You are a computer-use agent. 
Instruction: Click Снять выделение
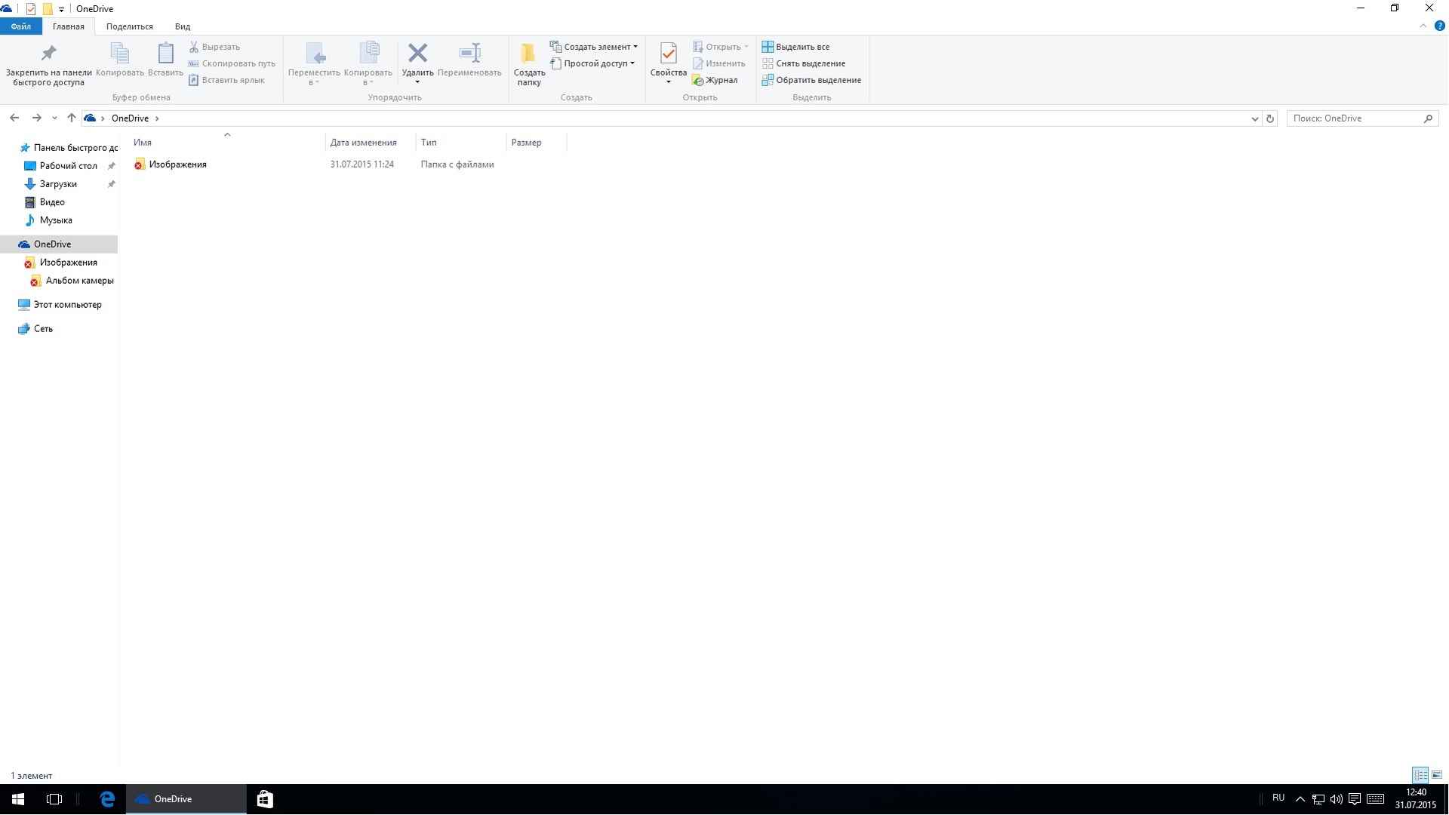(x=804, y=63)
